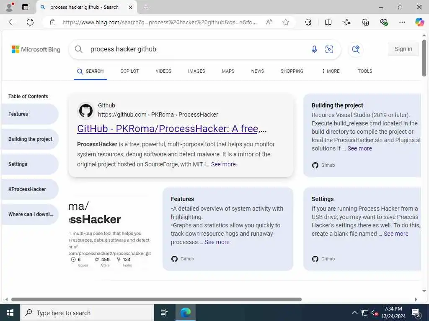429x321 pixels.
Task: Expand the MORE search categories menu
Action: click(331, 71)
